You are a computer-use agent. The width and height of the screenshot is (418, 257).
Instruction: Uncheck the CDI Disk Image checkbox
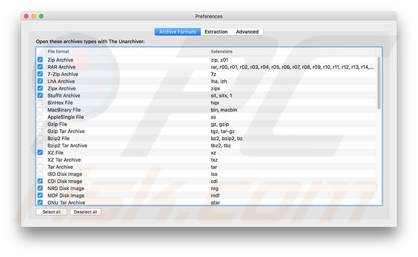(x=40, y=181)
